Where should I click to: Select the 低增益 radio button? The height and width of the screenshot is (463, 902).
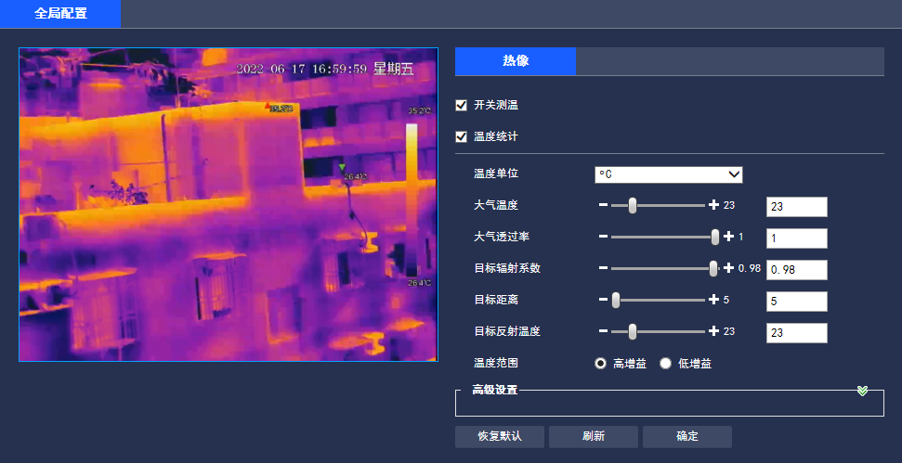point(665,364)
